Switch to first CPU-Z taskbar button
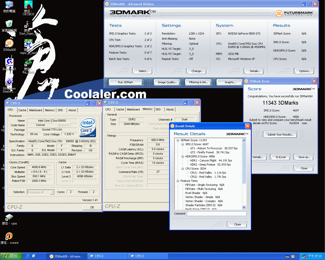The image size is (325, 260). pyautogui.click(x=107, y=256)
